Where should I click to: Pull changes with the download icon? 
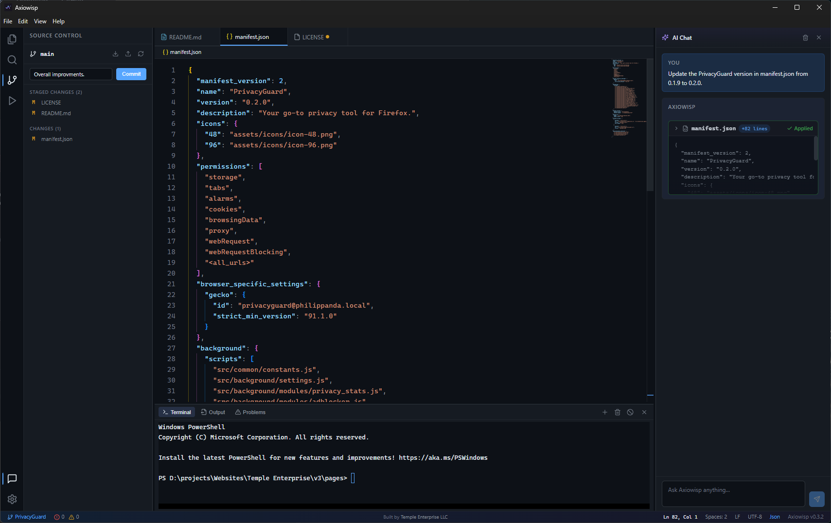pos(115,53)
